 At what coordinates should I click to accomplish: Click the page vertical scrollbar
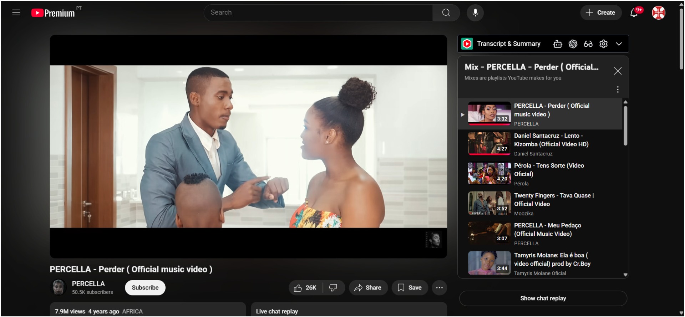pos(681,39)
